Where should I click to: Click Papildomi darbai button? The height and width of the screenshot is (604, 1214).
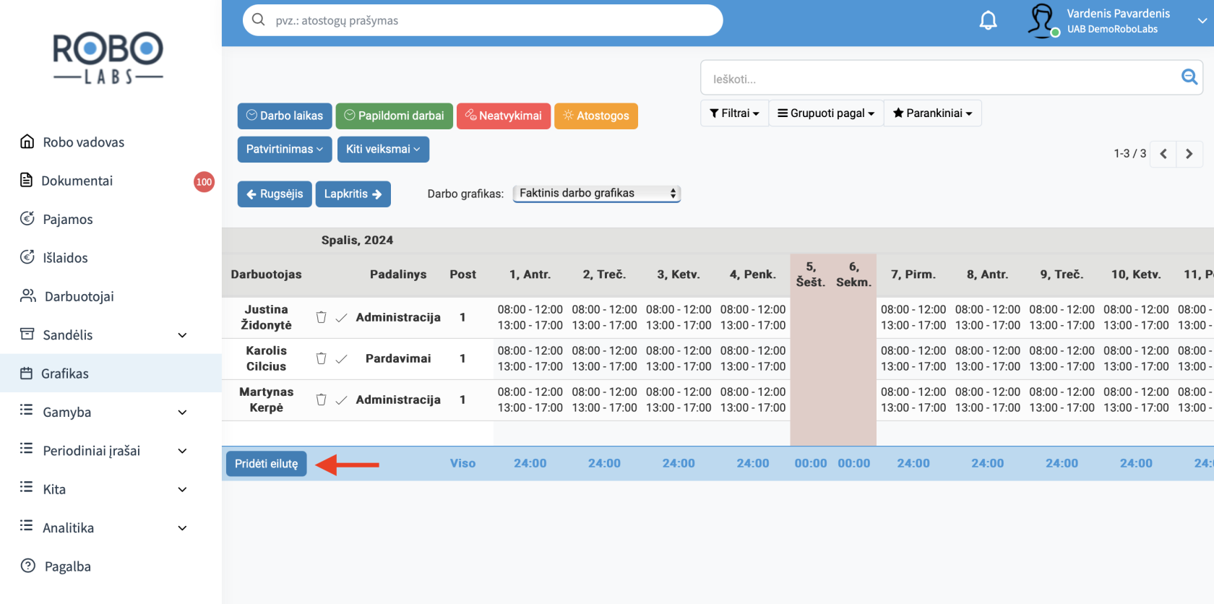pos(395,116)
